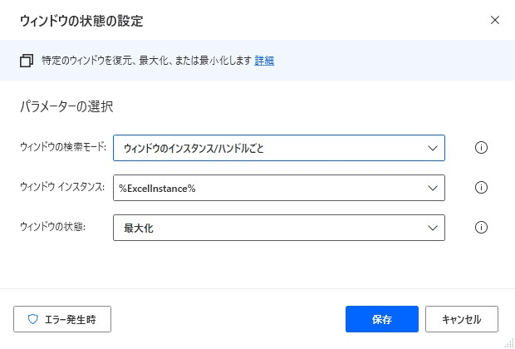The height and width of the screenshot is (349, 515).
Task: Click the overlapping windows icon in the banner
Action: [27, 61]
